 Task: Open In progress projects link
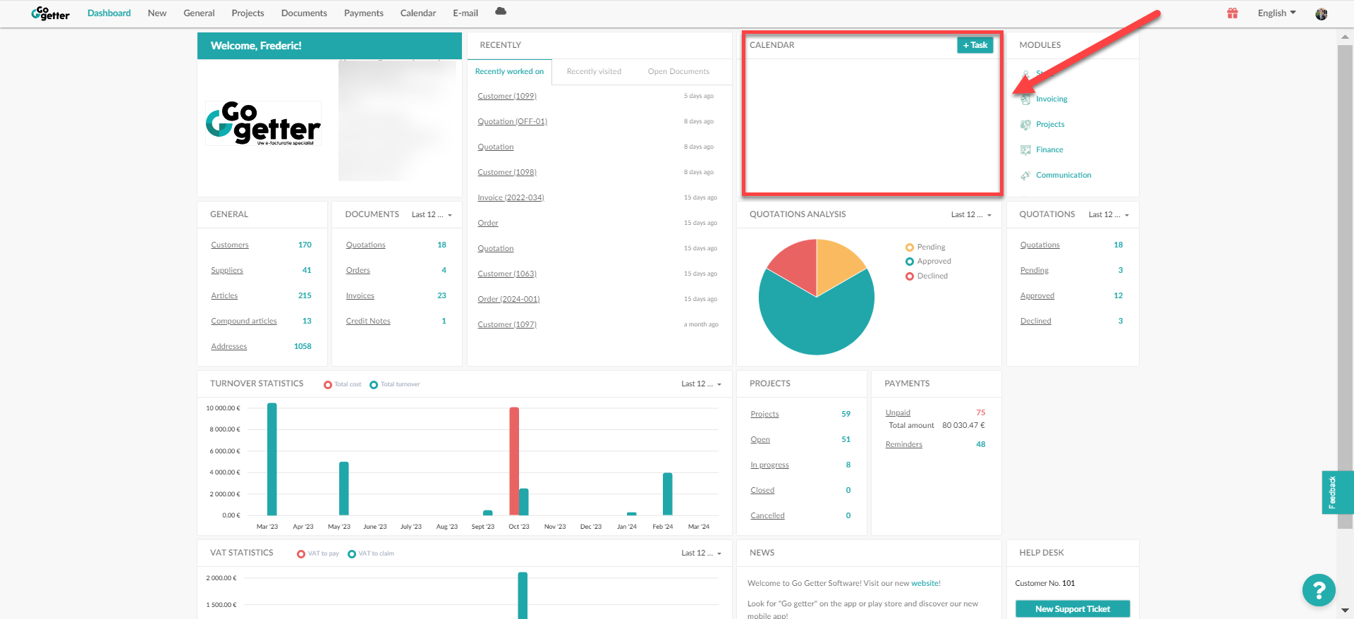tap(769, 465)
